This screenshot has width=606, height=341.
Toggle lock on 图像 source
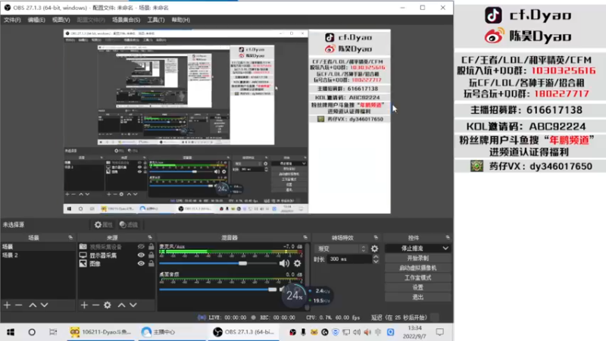(151, 264)
